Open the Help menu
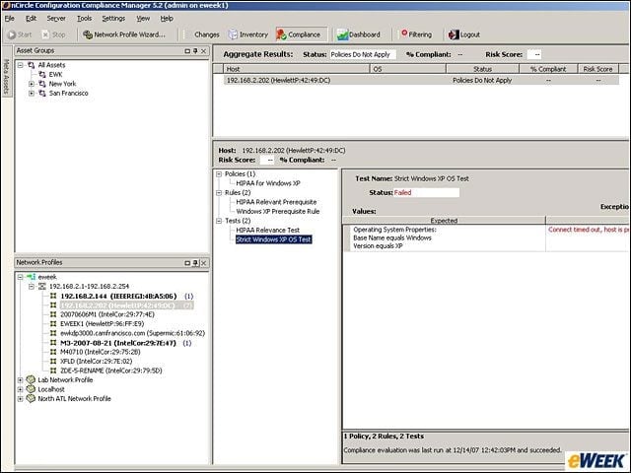Screen dimensions: 631x473 click(167, 19)
